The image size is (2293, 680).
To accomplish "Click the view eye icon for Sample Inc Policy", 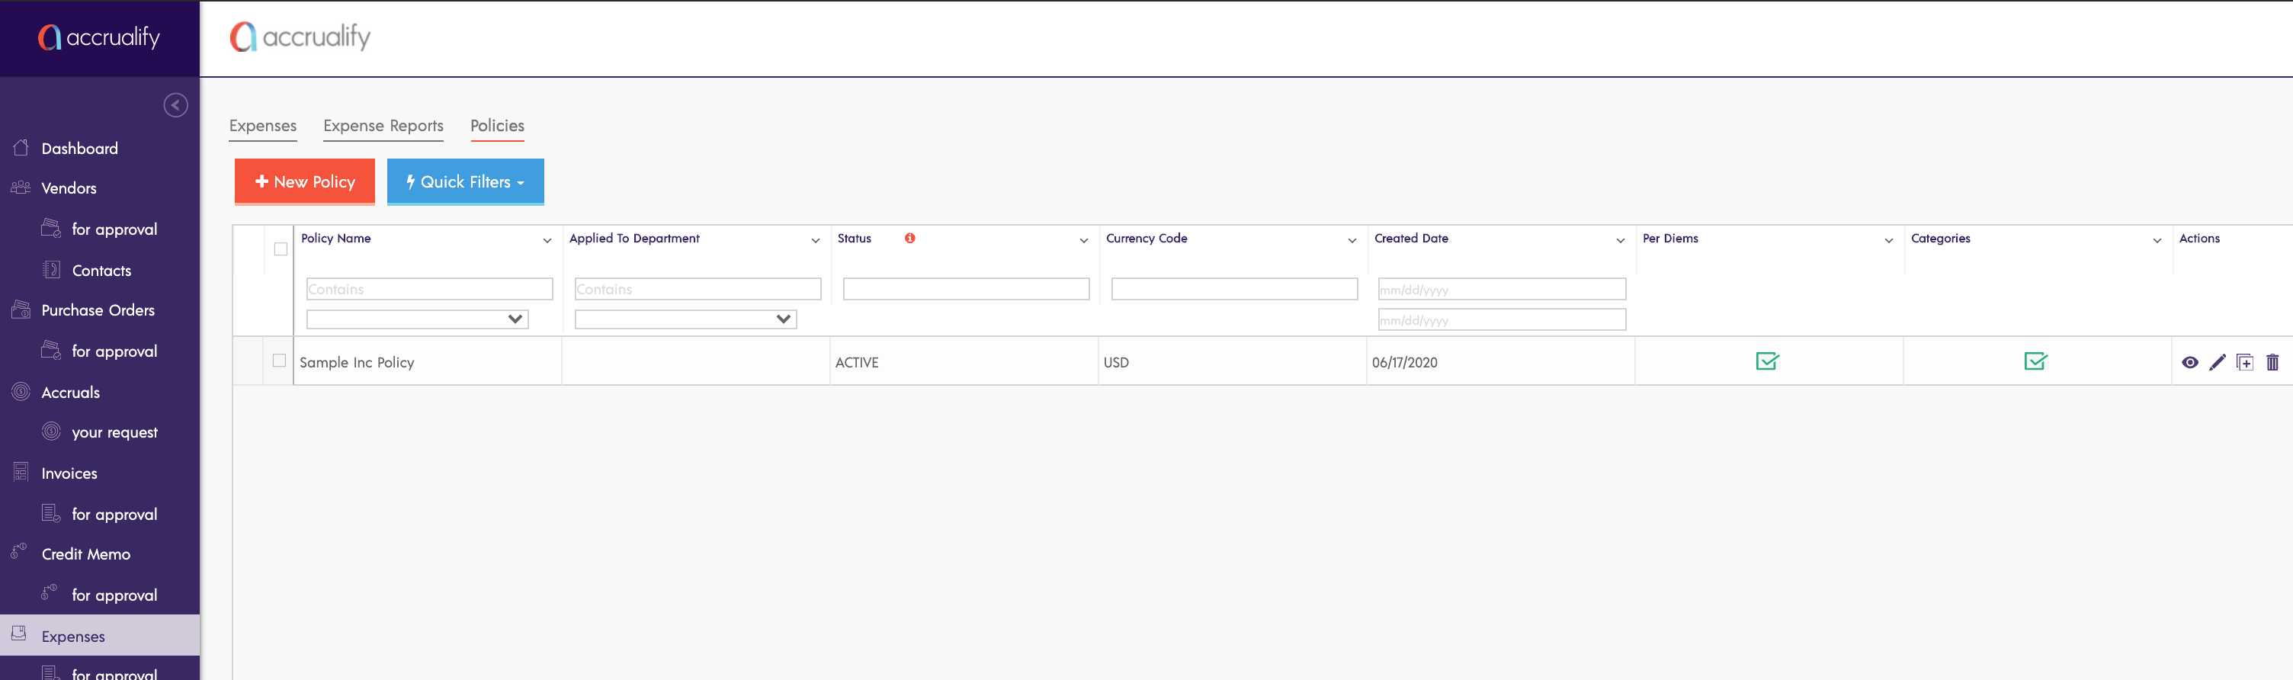I will tap(2190, 362).
